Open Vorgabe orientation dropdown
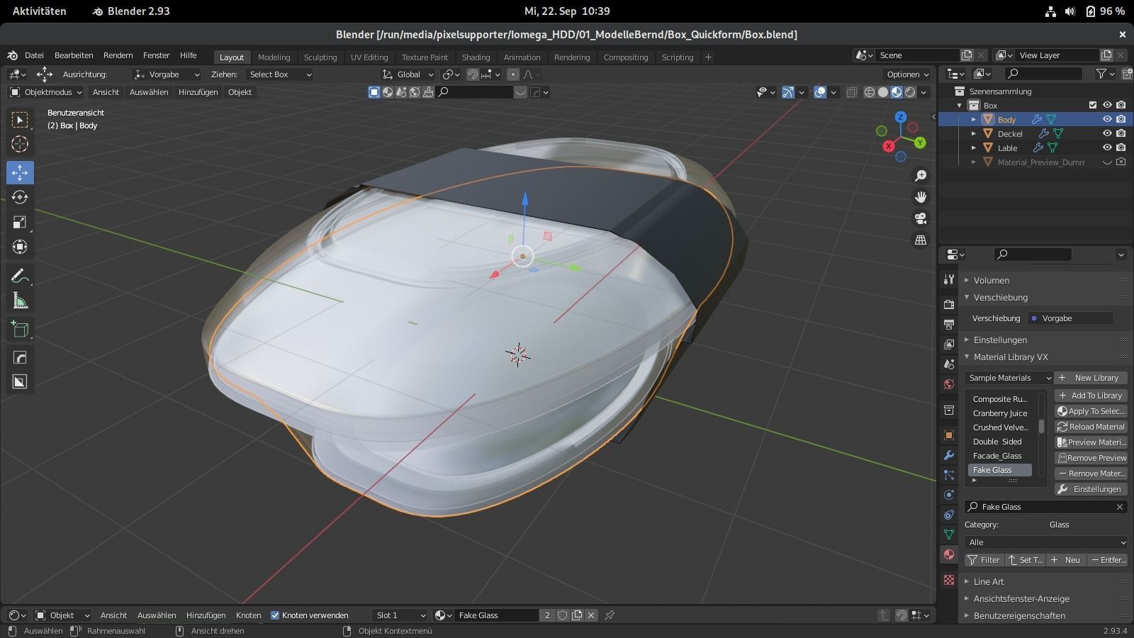This screenshot has height=638, width=1134. click(167, 74)
